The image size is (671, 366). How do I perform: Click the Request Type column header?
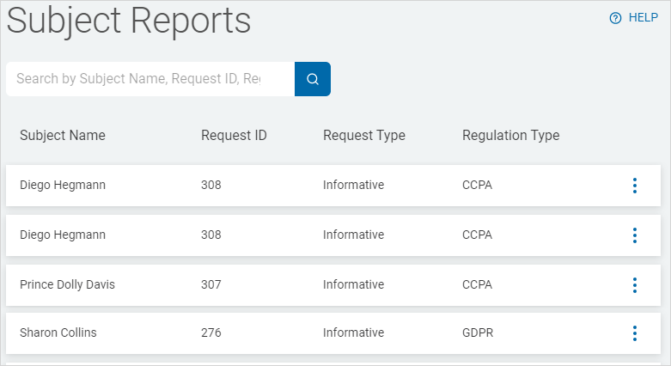point(363,136)
